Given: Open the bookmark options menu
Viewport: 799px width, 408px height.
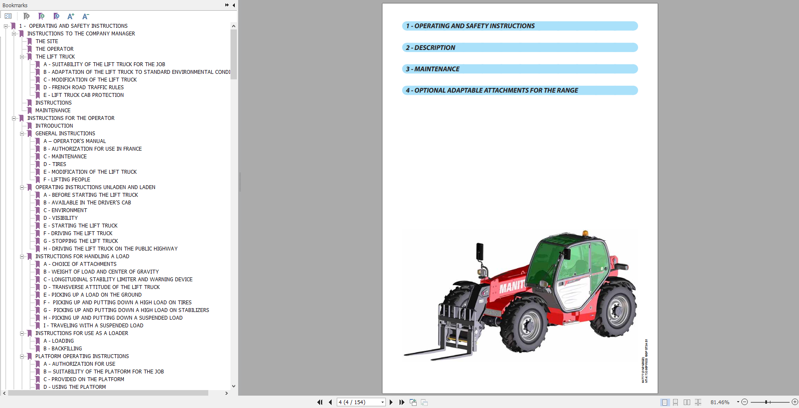Looking at the screenshot, I should (x=8, y=16).
